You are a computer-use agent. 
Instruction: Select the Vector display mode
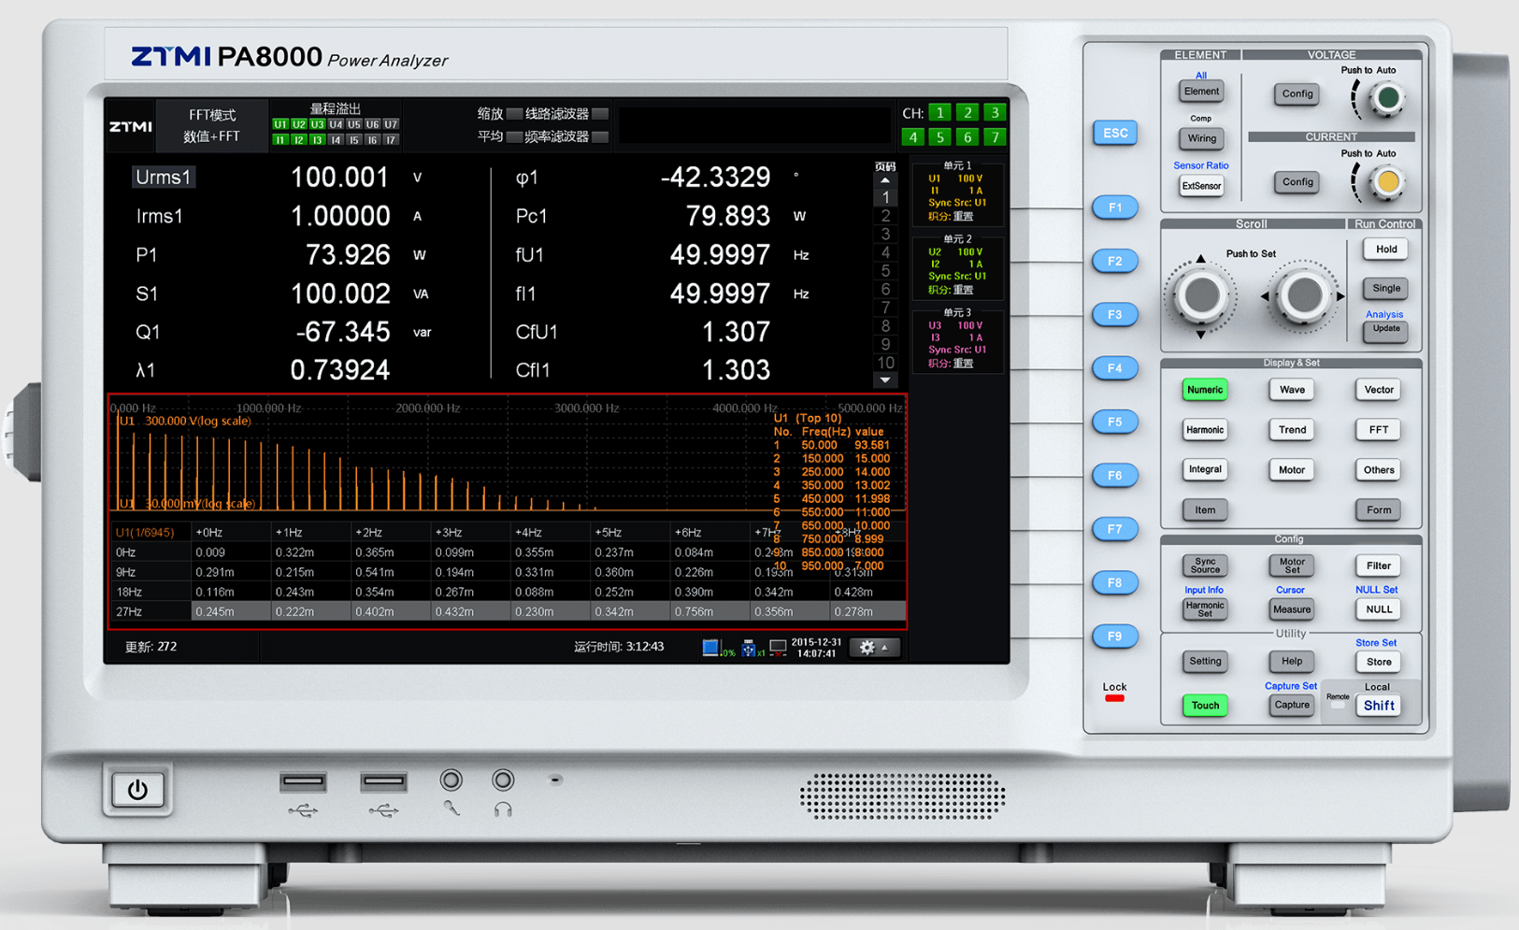[1379, 390]
